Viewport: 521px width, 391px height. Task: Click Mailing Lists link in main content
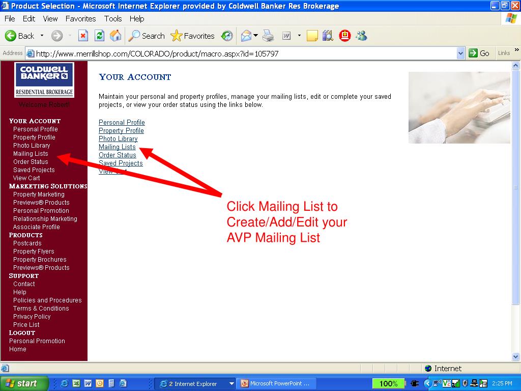(117, 147)
